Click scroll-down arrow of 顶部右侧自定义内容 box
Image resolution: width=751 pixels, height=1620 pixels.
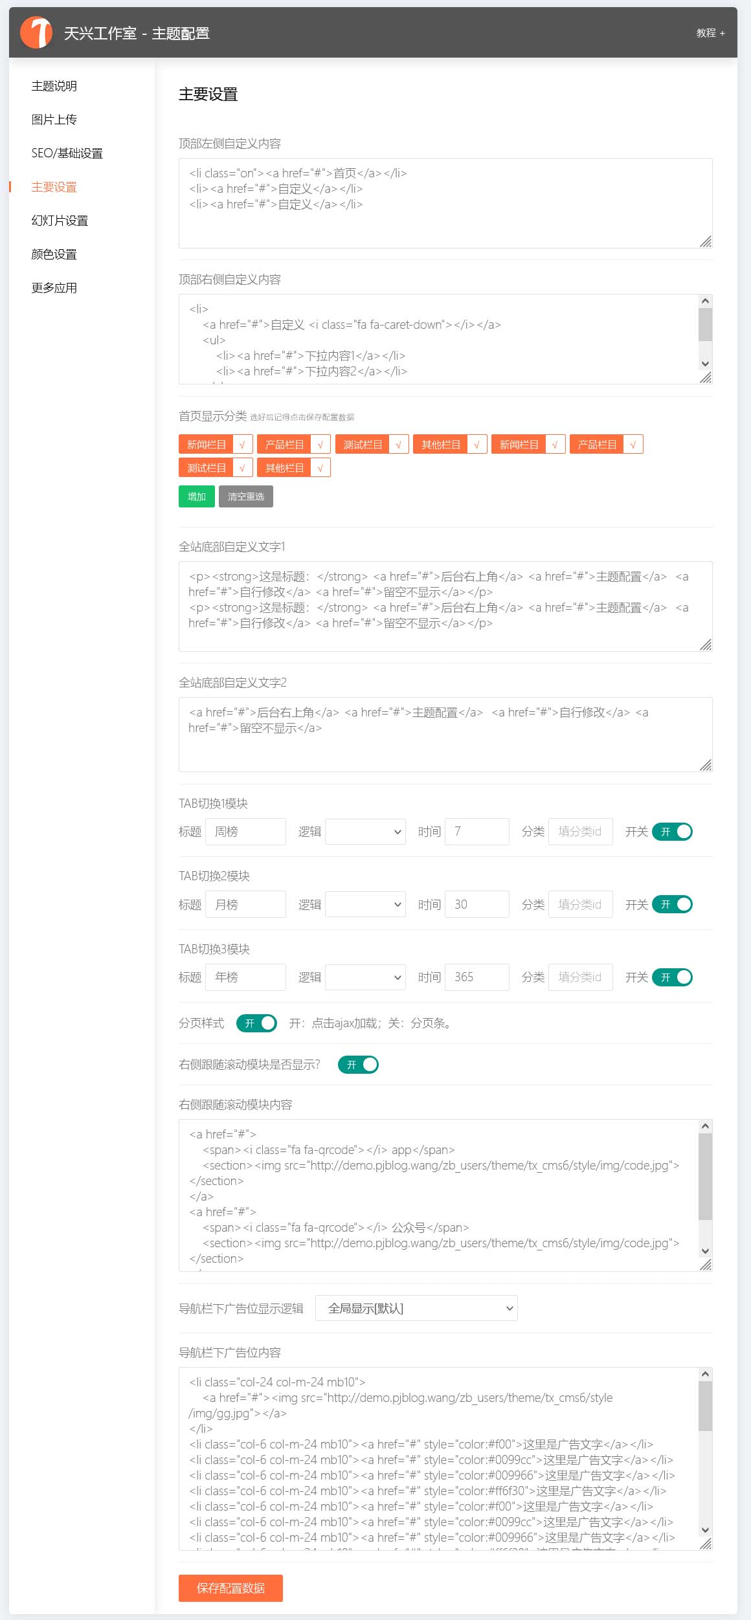(706, 364)
